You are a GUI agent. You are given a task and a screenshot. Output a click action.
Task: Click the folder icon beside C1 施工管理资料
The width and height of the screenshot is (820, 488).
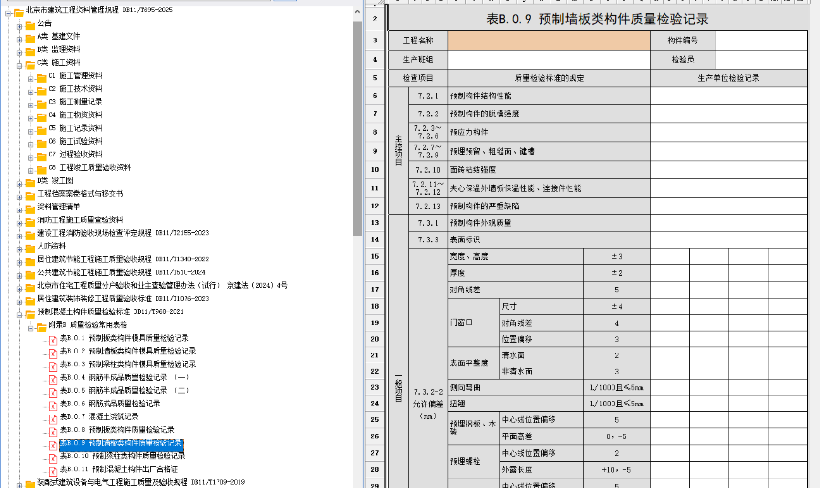tap(42, 76)
